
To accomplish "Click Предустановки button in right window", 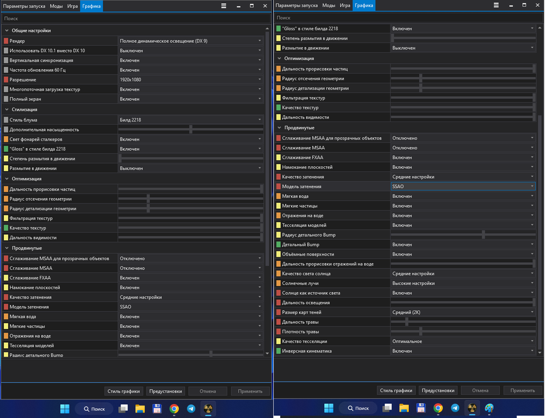I will tap(438, 390).
